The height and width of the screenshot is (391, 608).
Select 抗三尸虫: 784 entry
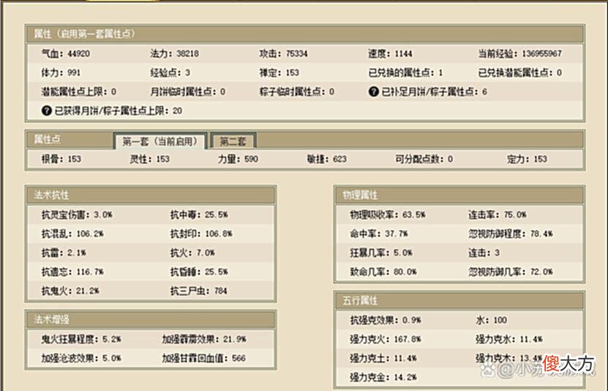click(198, 291)
